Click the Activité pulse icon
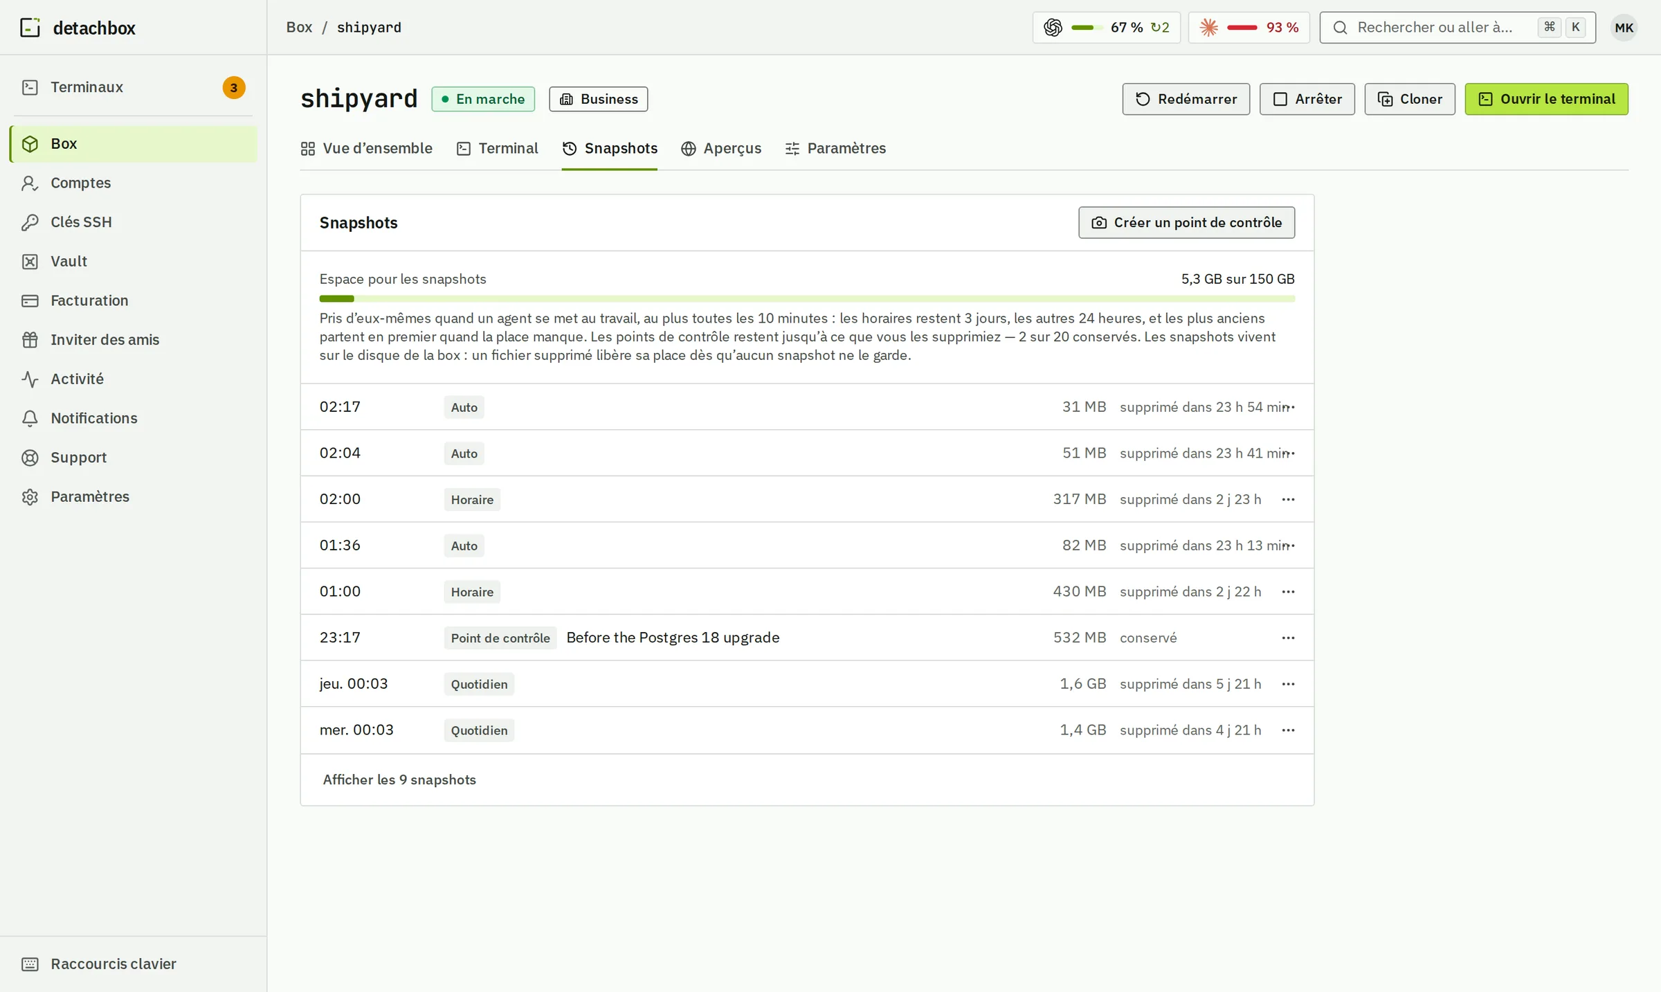 point(30,379)
